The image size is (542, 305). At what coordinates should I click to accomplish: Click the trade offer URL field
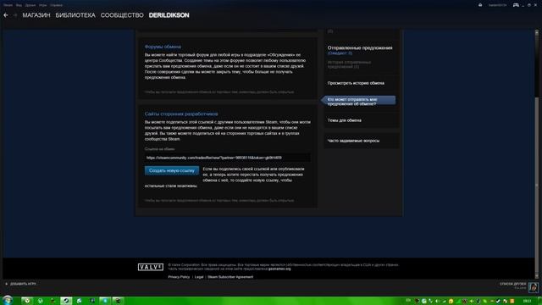227,158
